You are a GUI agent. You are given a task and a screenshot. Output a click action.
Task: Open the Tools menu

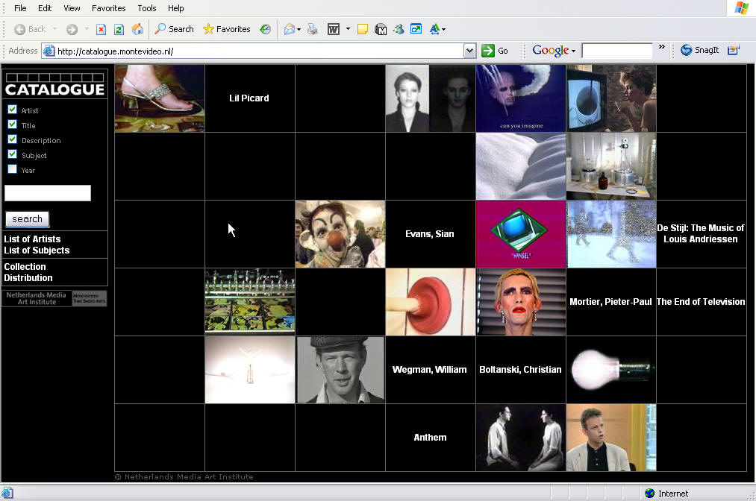pyautogui.click(x=147, y=8)
